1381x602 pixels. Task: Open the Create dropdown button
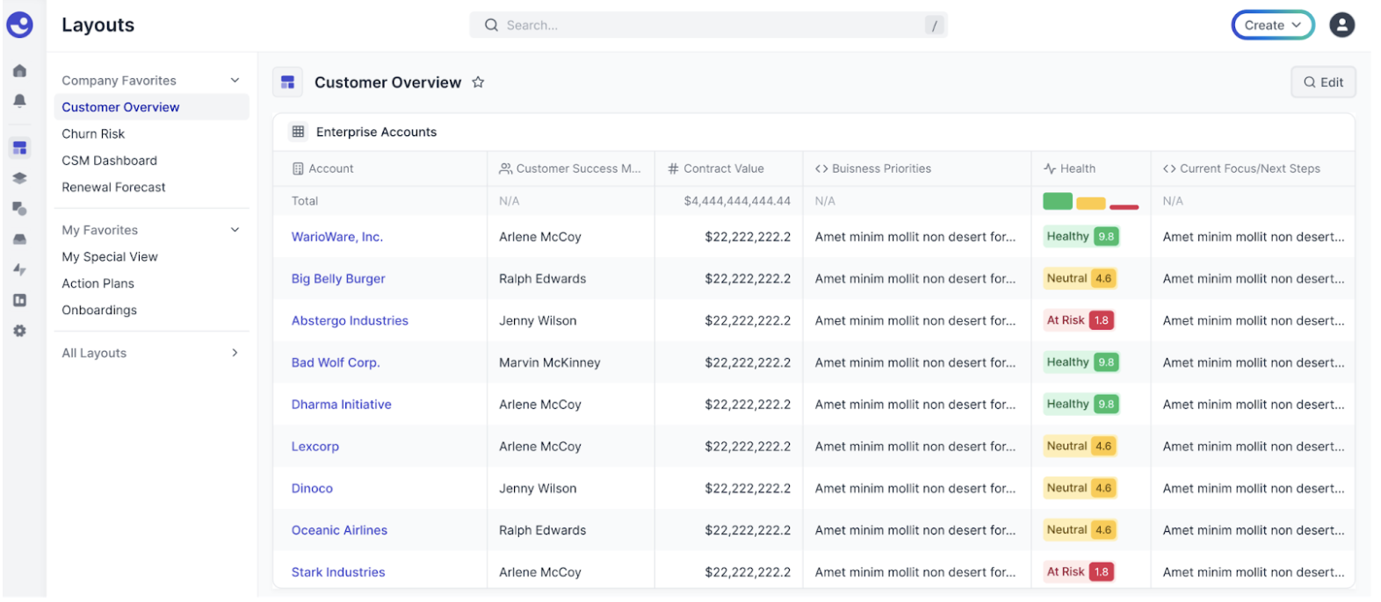[1273, 25]
